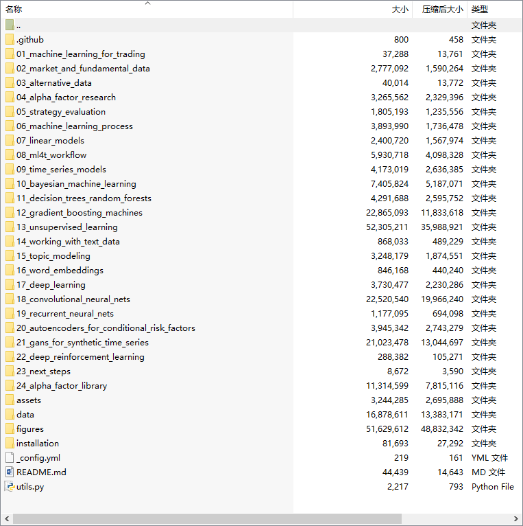This screenshot has height=526, width=523.
Task: Click the 09_time_series_models folder icon
Action: (x=10, y=169)
